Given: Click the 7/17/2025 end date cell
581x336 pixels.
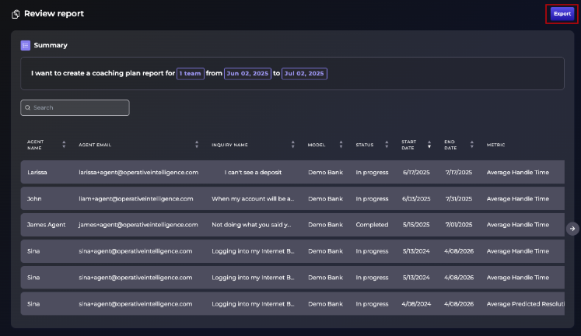Looking at the screenshot, I should 459,172.
